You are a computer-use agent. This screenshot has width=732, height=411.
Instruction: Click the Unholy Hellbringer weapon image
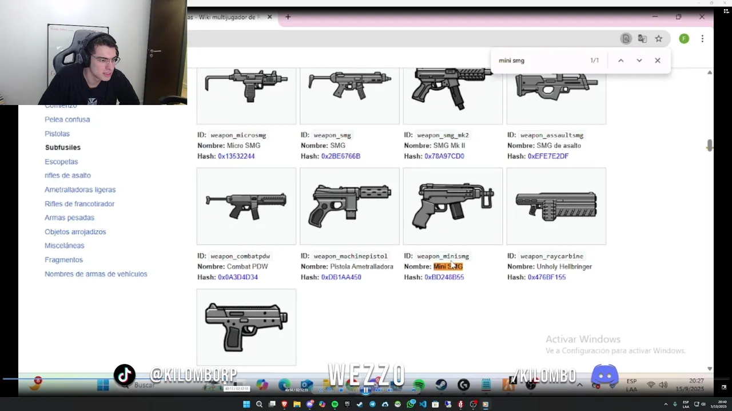(556, 206)
